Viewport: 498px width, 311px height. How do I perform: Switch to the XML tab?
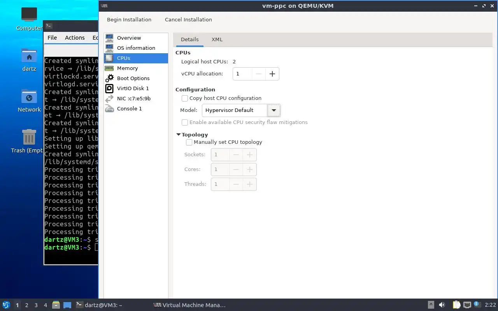pos(217,40)
